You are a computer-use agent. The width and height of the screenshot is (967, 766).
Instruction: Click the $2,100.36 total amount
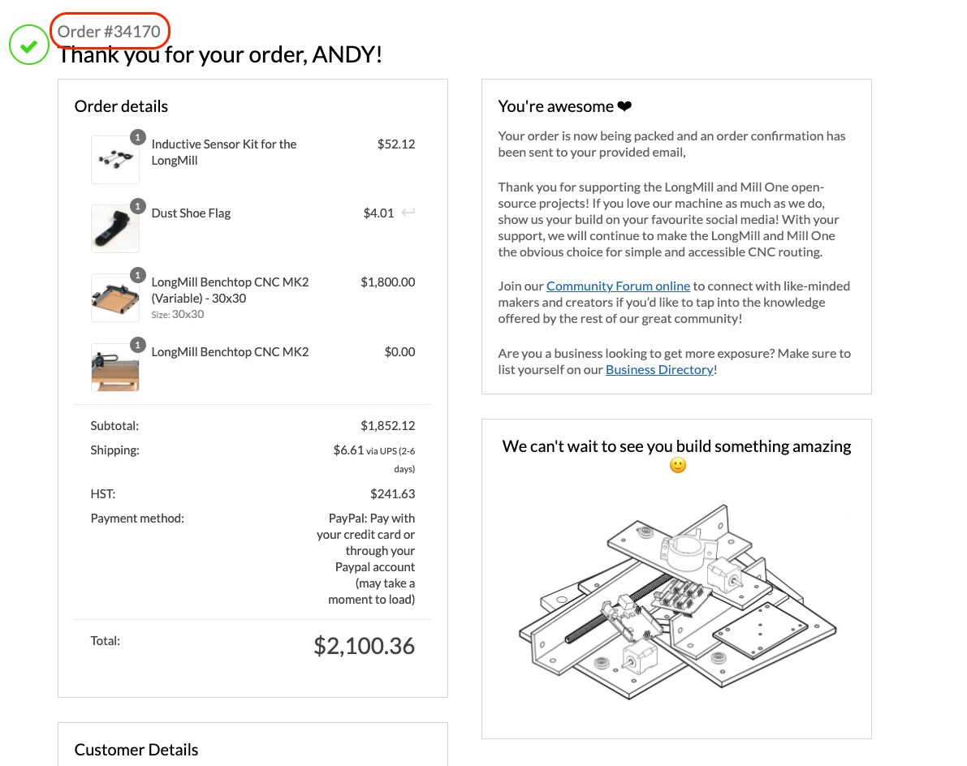click(364, 646)
